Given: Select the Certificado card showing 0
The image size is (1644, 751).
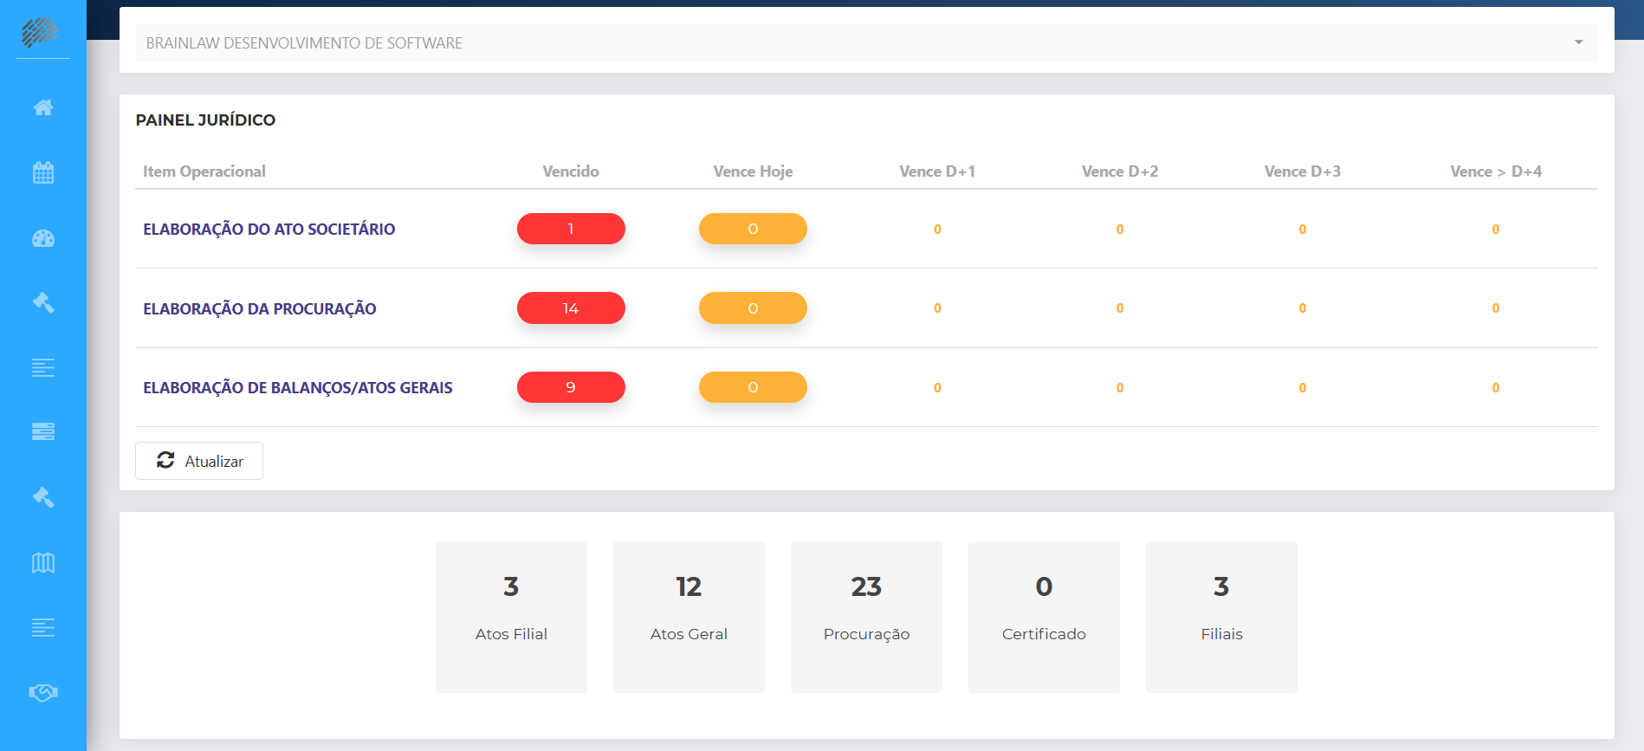Looking at the screenshot, I should click(x=1044, y=617).
